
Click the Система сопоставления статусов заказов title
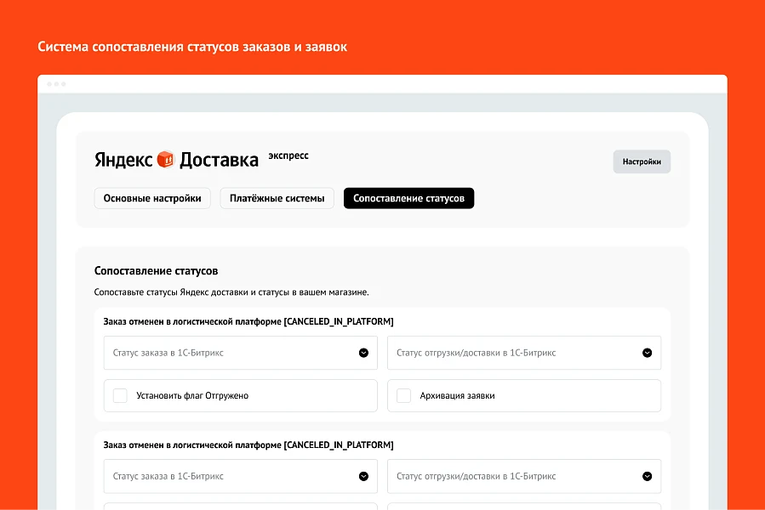click(x=192, y=47)
